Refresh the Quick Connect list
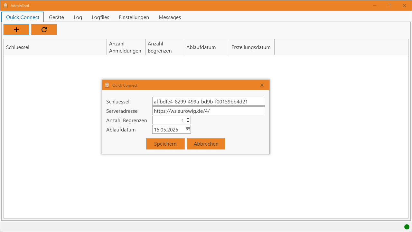412x232 pixels. point(44,30)
